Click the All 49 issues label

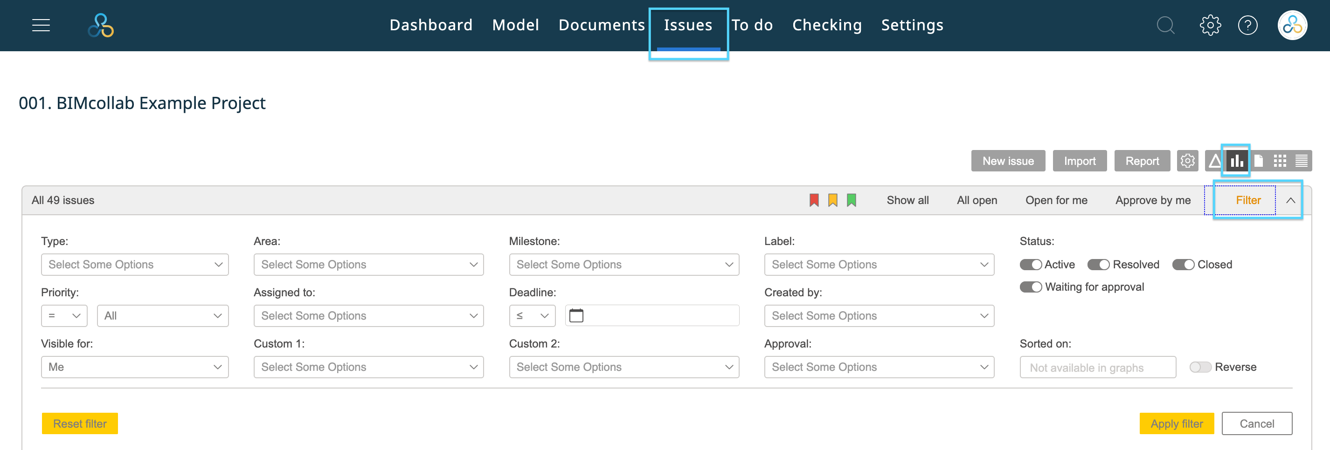(63, 200)
